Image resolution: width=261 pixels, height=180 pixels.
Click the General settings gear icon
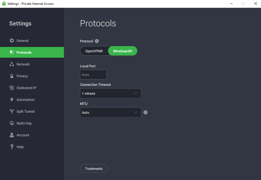coord(12,41)
